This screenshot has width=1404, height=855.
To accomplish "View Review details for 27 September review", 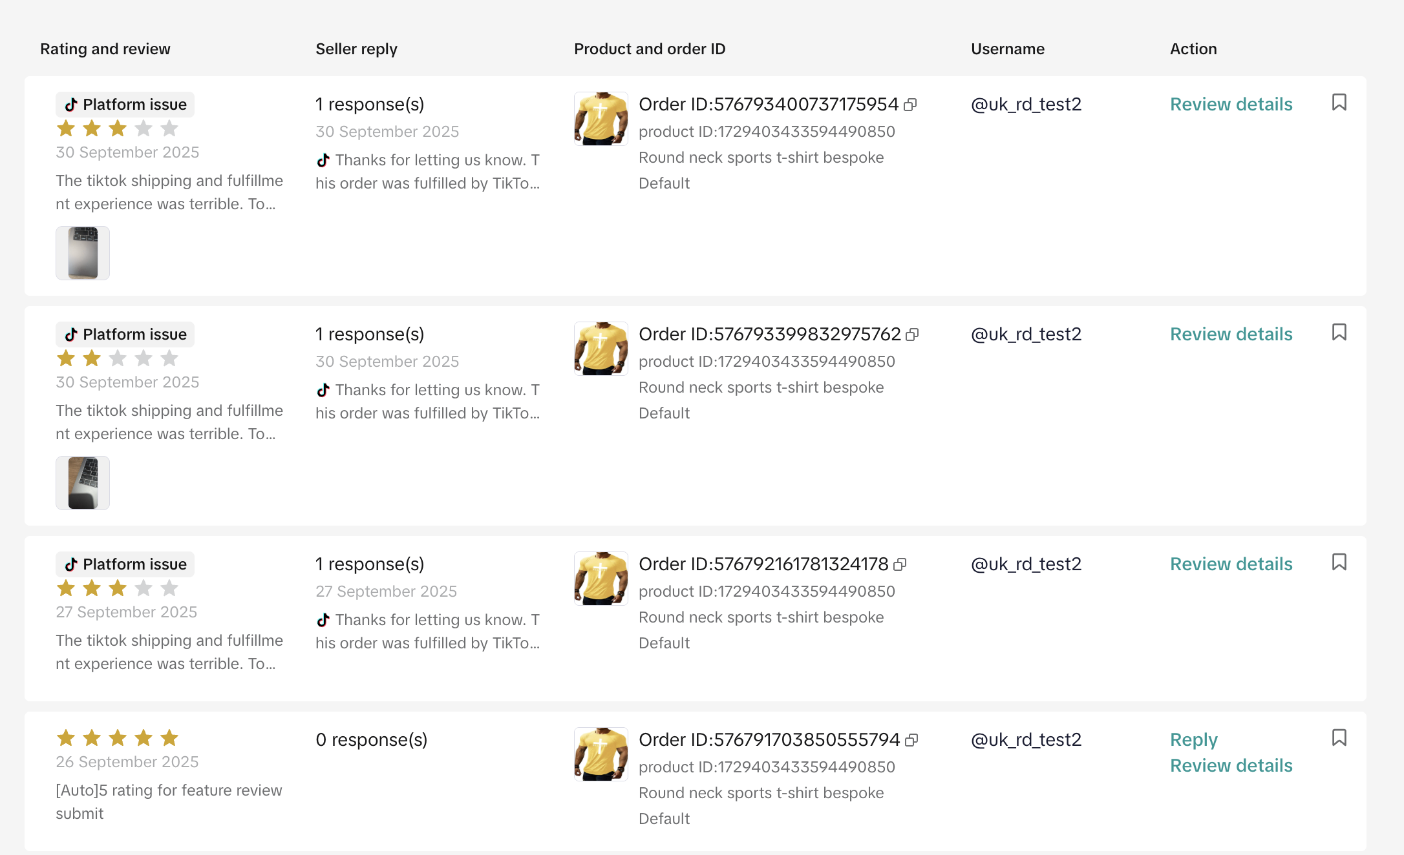I will [1231, 564].
